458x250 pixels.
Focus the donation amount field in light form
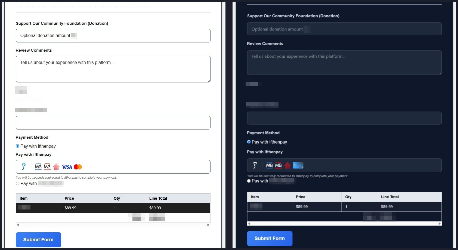[113, 36]
